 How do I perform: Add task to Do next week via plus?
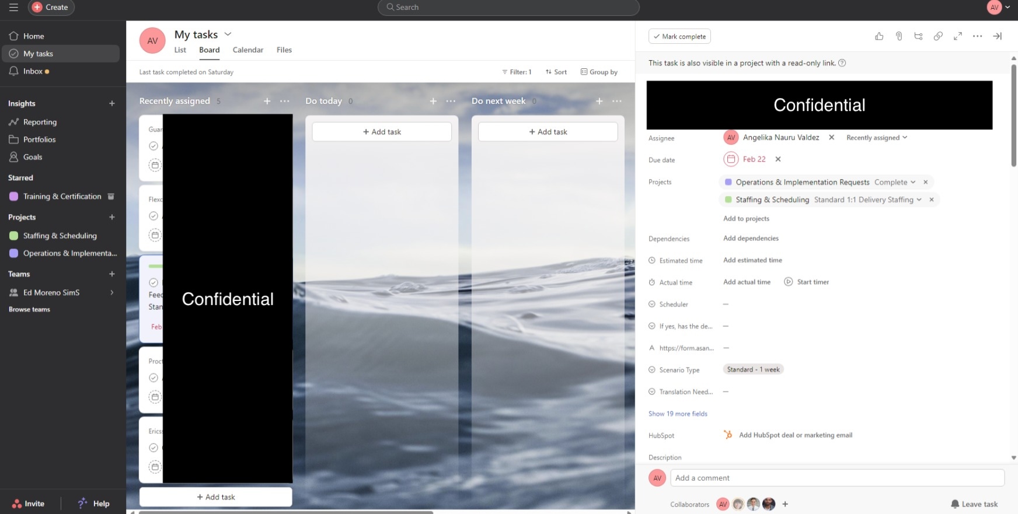[599, 101]
